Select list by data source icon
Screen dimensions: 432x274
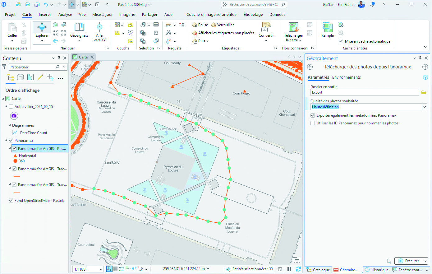[x=21, y=77]
